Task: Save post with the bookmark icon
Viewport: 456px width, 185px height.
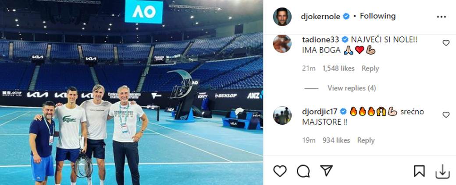Action: [419, 171]
